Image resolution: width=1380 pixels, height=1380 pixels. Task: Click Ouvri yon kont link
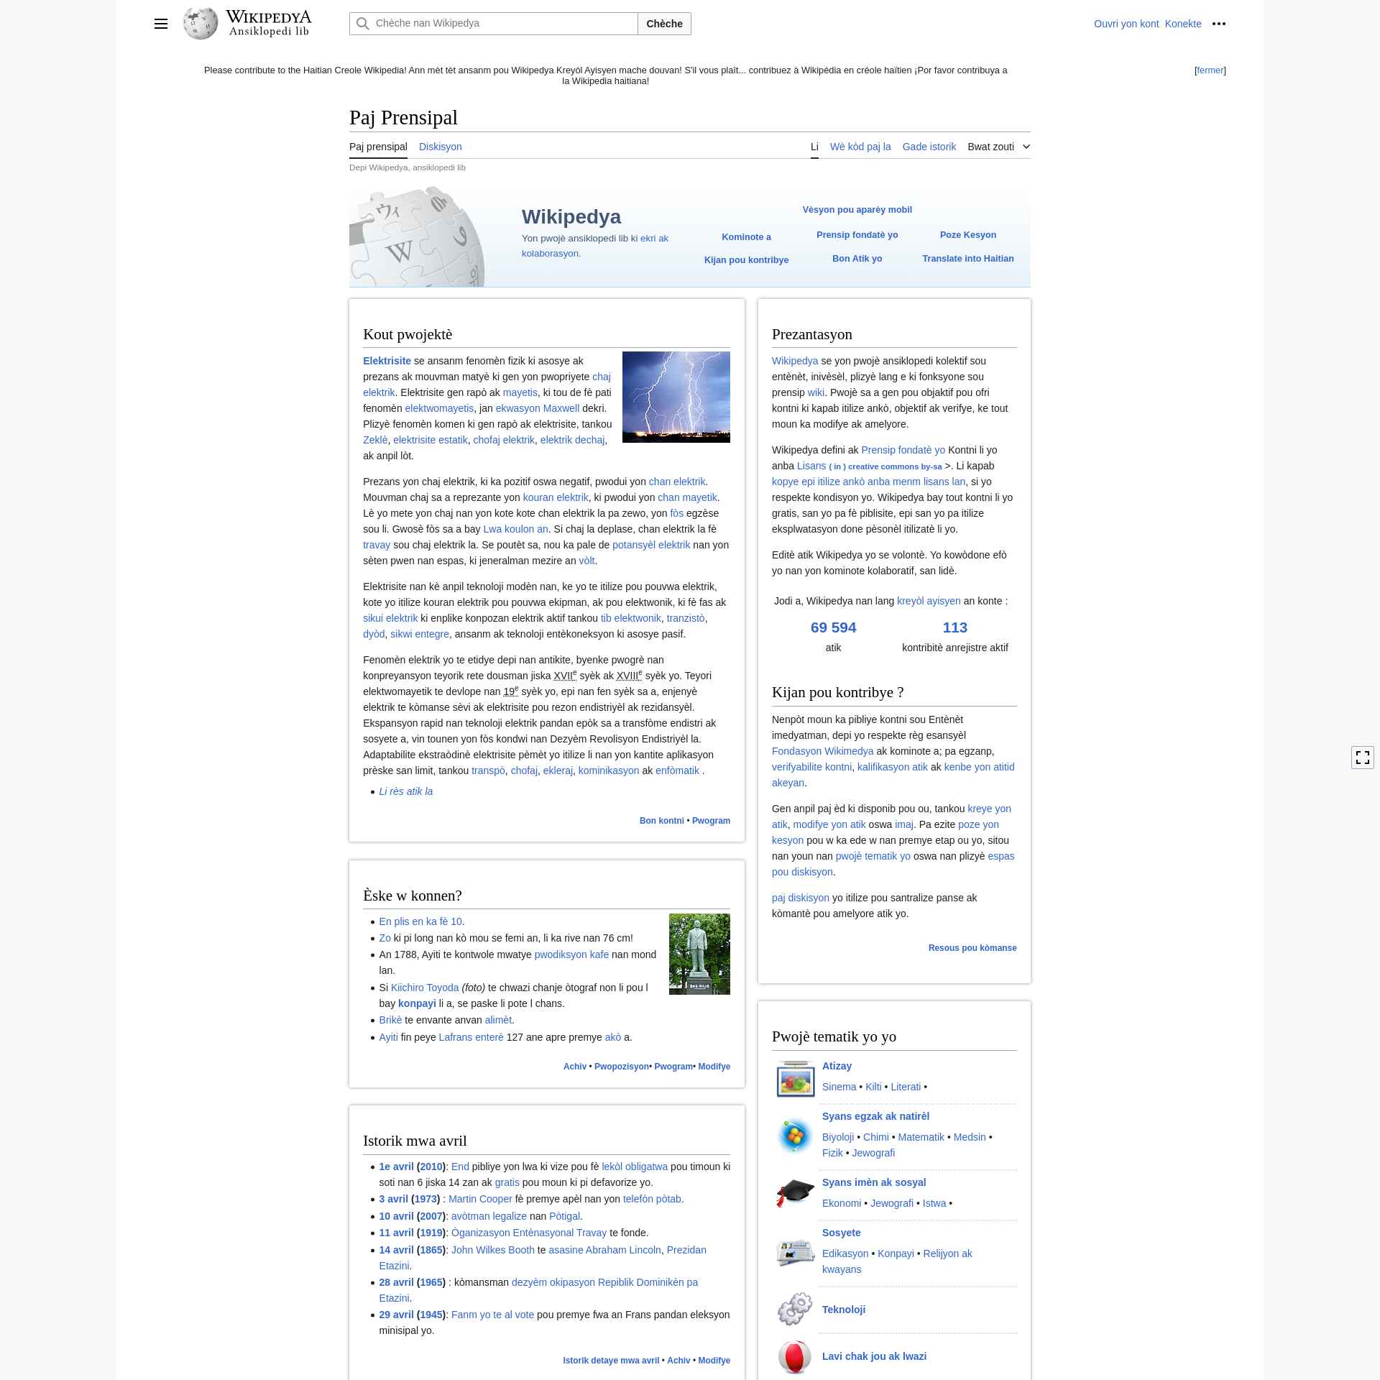(1126, 24)
